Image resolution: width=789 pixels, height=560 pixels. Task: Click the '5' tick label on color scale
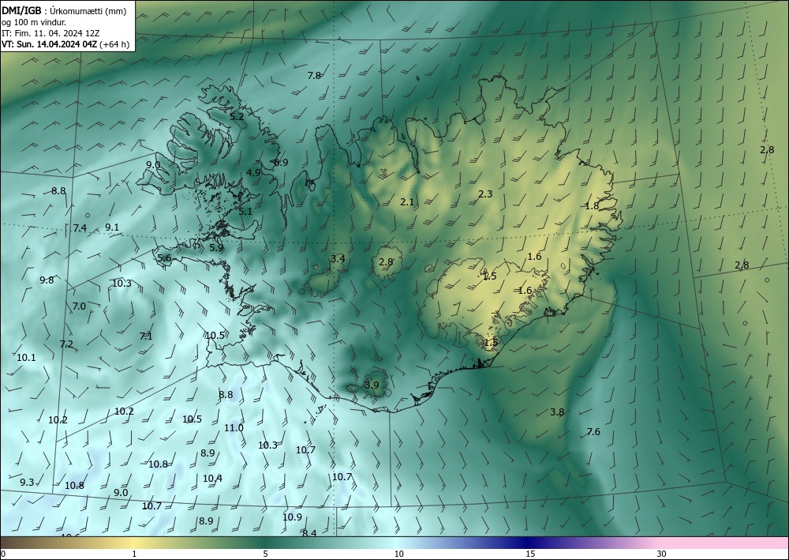click(x=265, y=554)
